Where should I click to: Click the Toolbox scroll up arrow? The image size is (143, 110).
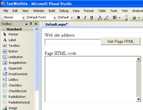[x=36, y=29]
